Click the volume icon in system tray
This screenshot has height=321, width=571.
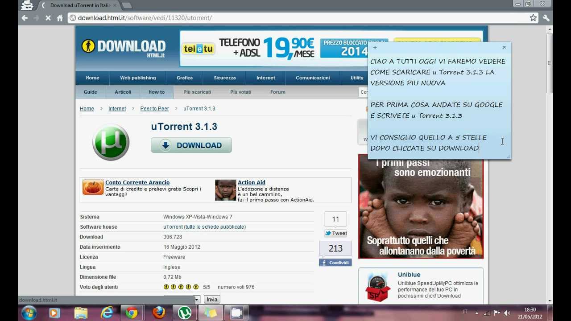(507, 313)
